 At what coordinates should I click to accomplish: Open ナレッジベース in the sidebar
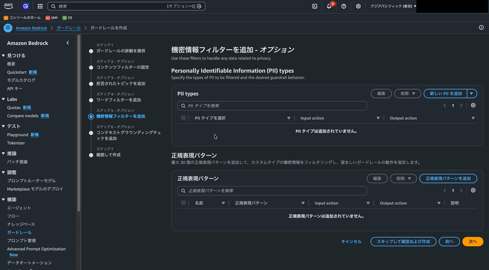pyautogui.click(x=21, y=224)
